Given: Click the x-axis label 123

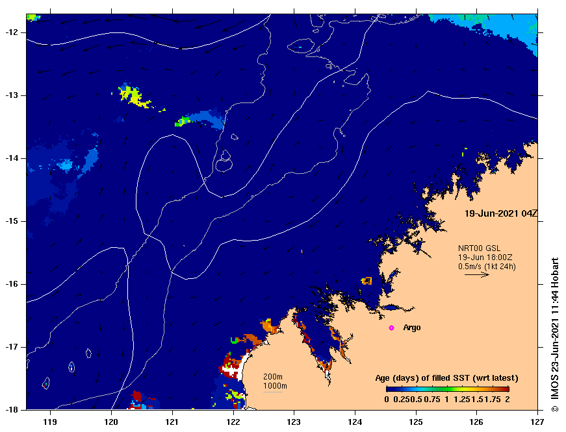Looking at the screenshot, I should [x=294, y=422].
